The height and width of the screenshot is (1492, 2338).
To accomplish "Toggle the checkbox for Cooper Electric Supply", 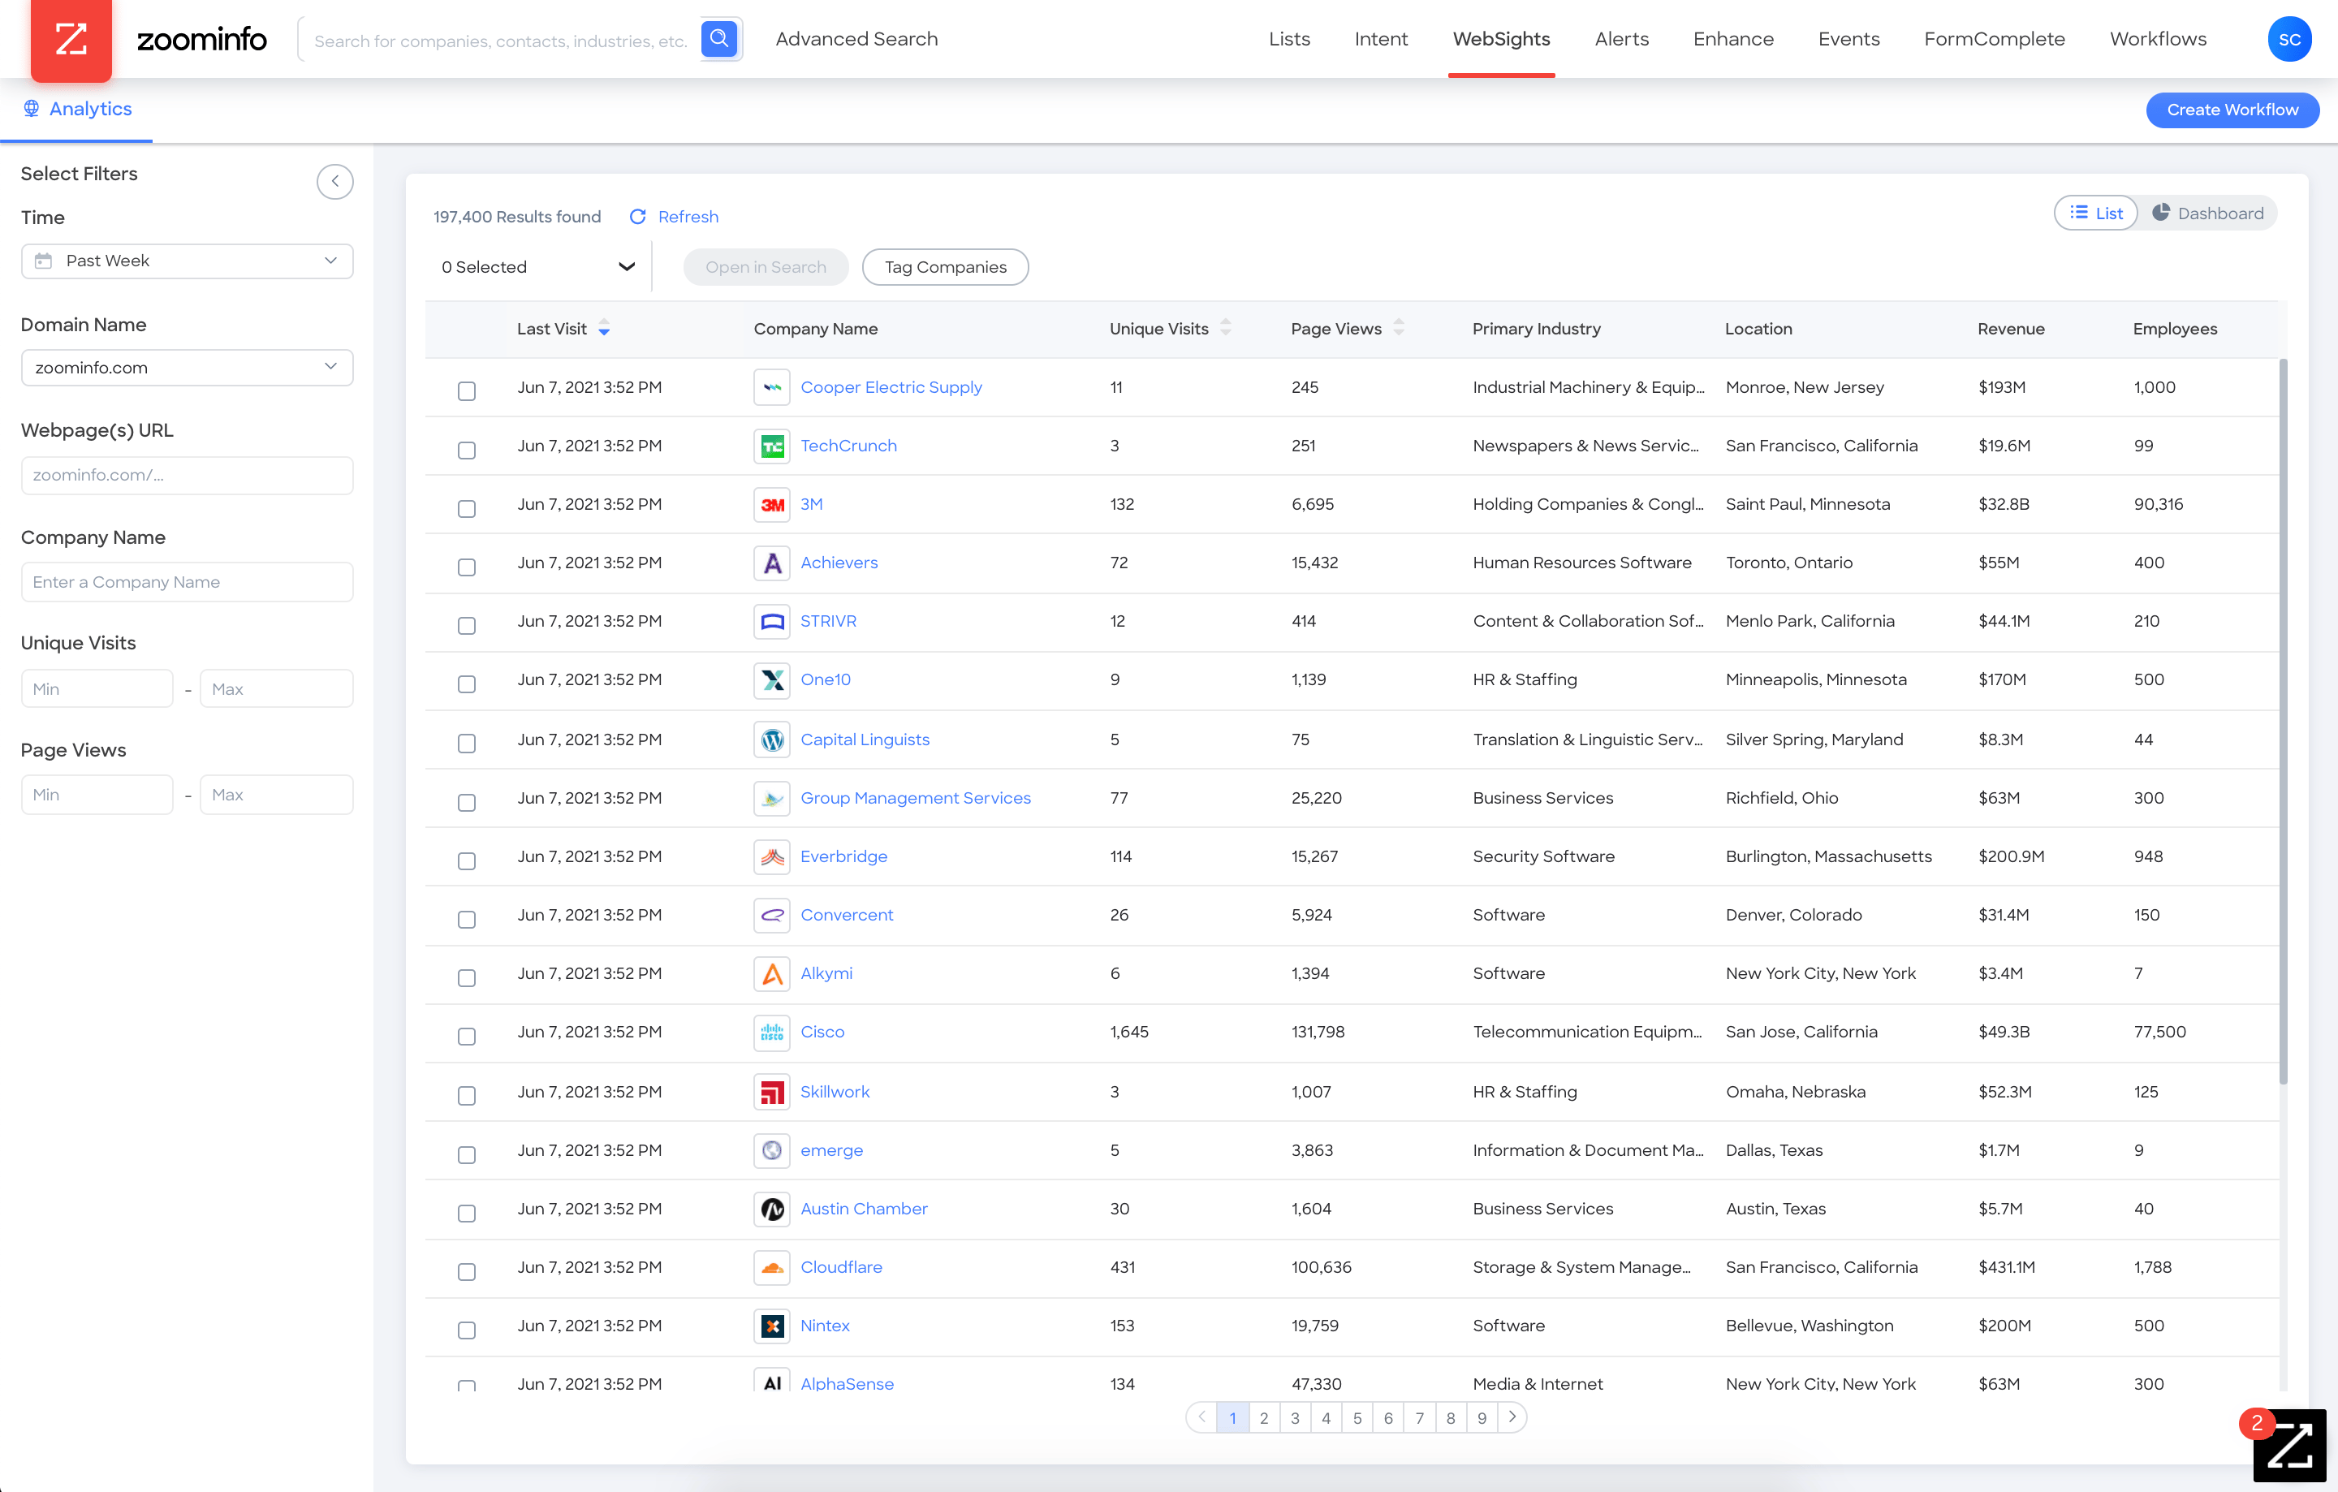I will 467,388.
